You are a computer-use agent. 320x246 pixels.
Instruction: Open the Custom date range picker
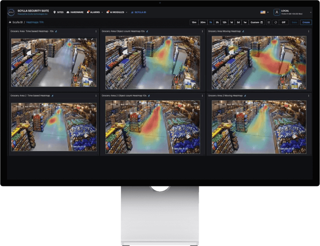[257, 22]
